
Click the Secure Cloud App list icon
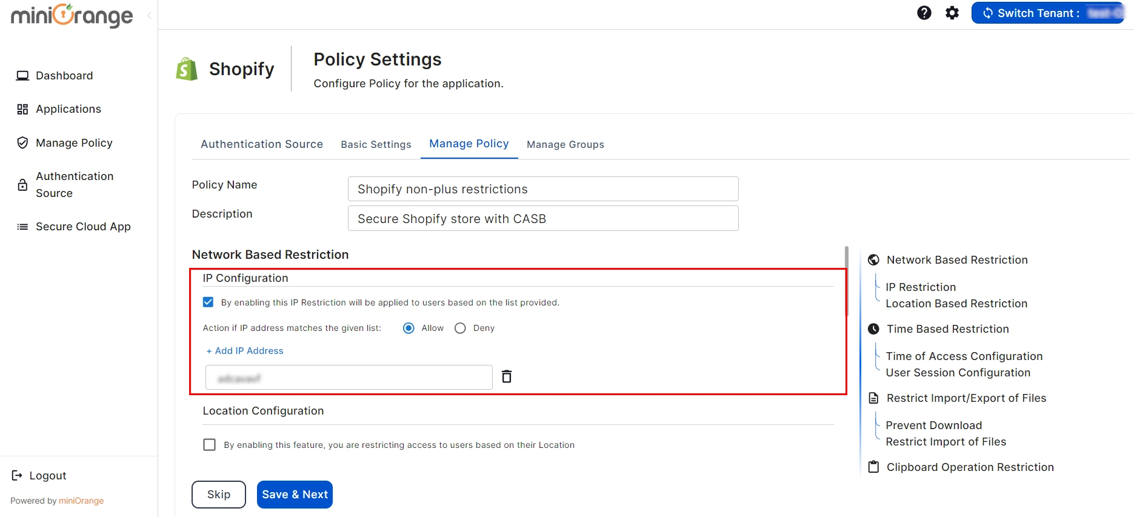tap(22, 227)
